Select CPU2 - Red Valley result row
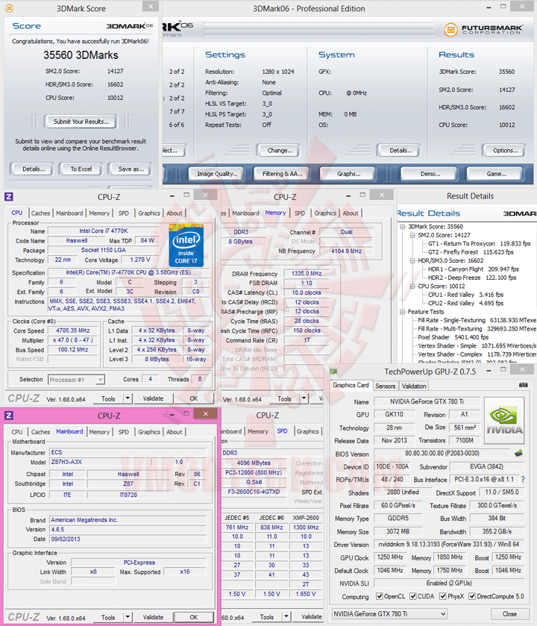The image size is (537, 626). [x=465, y=303]
